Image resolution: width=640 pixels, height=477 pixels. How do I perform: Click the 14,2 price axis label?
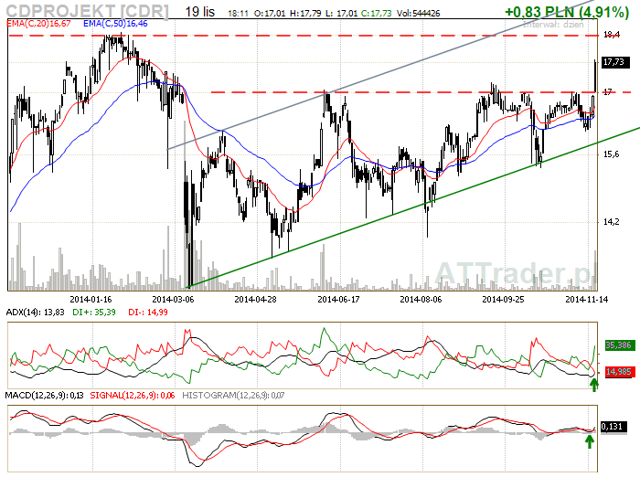click(611, 222)
